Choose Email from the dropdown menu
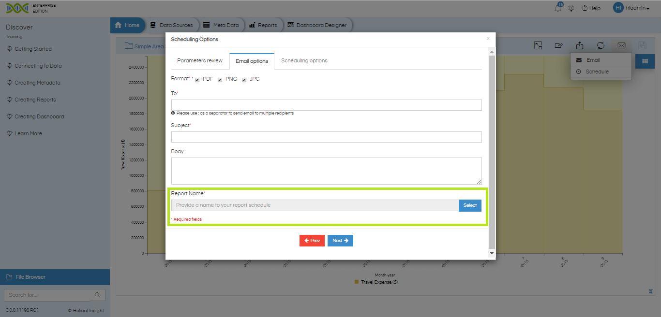 click(601, 60)
